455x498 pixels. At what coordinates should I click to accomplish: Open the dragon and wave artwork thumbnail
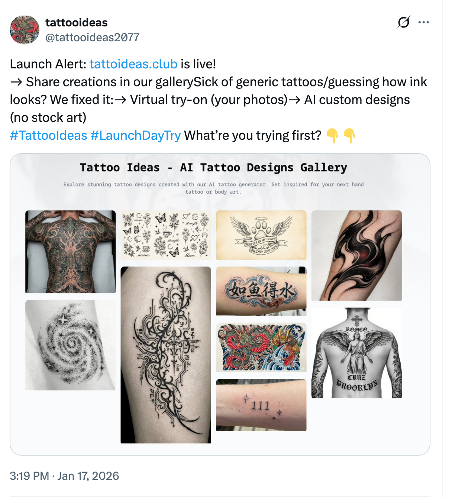[261, 347]
